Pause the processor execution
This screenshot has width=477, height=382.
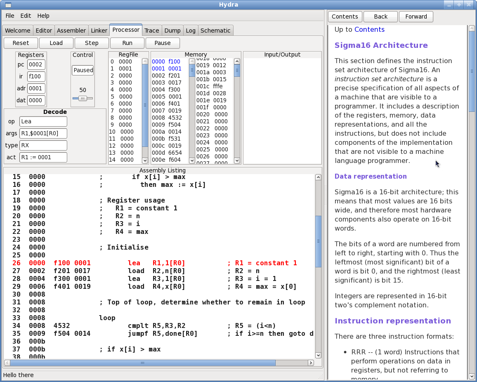point(163,43)
